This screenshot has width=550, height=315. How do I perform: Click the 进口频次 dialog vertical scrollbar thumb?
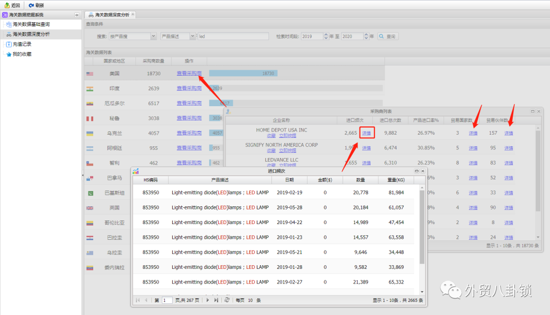(x=422, y=227)
